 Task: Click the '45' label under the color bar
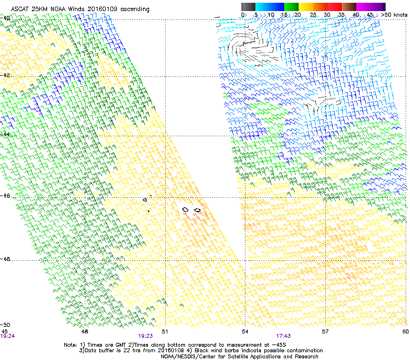(370, 15)
